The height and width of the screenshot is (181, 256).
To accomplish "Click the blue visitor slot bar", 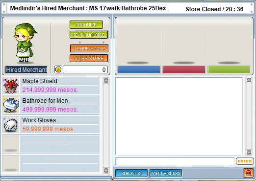I will click(x=139, y=70).
